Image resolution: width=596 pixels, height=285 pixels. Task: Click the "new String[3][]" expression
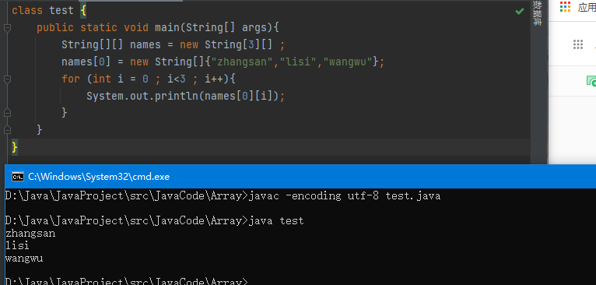(226, 45)
